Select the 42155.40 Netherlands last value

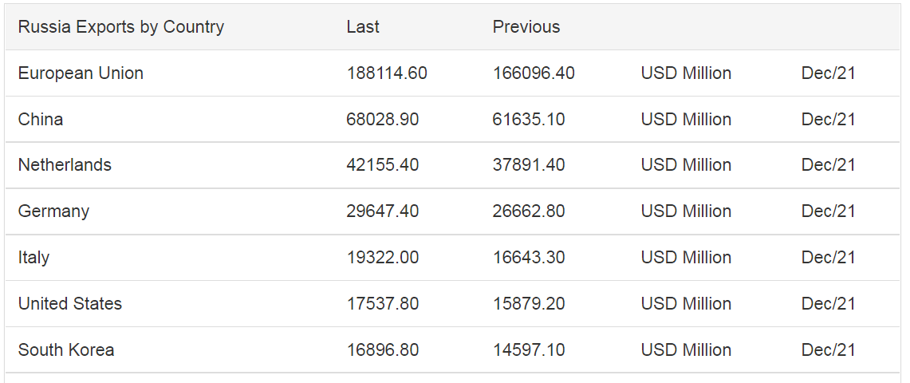coord(383,165)
